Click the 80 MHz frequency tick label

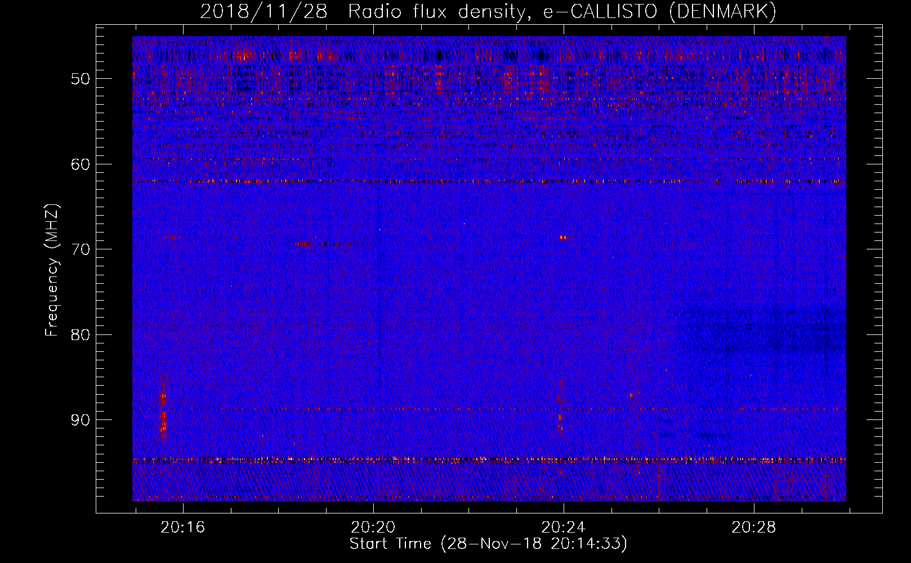click(81, 335)
